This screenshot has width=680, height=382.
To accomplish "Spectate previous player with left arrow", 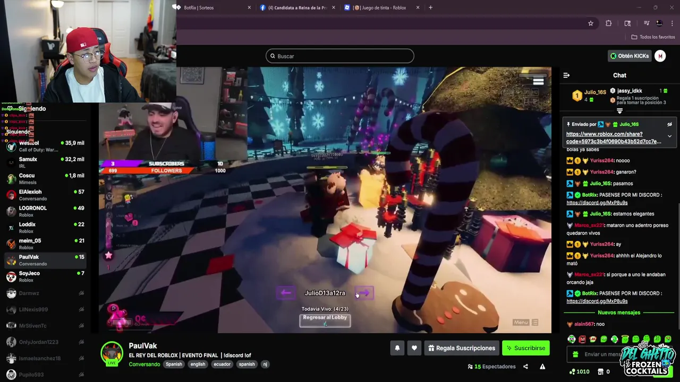I will click(x=286, y=293).
